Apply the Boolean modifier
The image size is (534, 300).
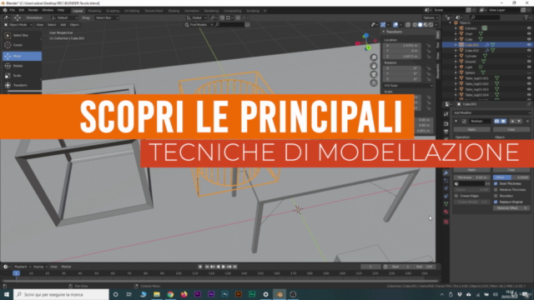[x=471, y=130]
